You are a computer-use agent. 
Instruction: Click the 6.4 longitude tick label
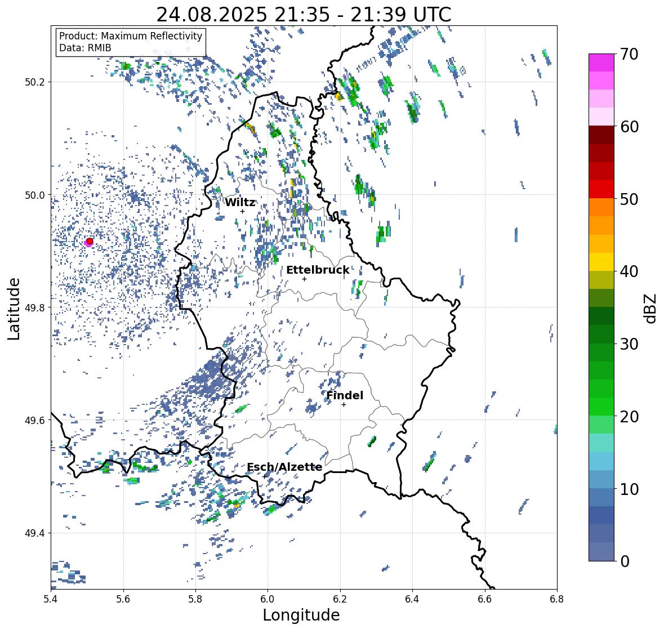(x=412, y=599)
